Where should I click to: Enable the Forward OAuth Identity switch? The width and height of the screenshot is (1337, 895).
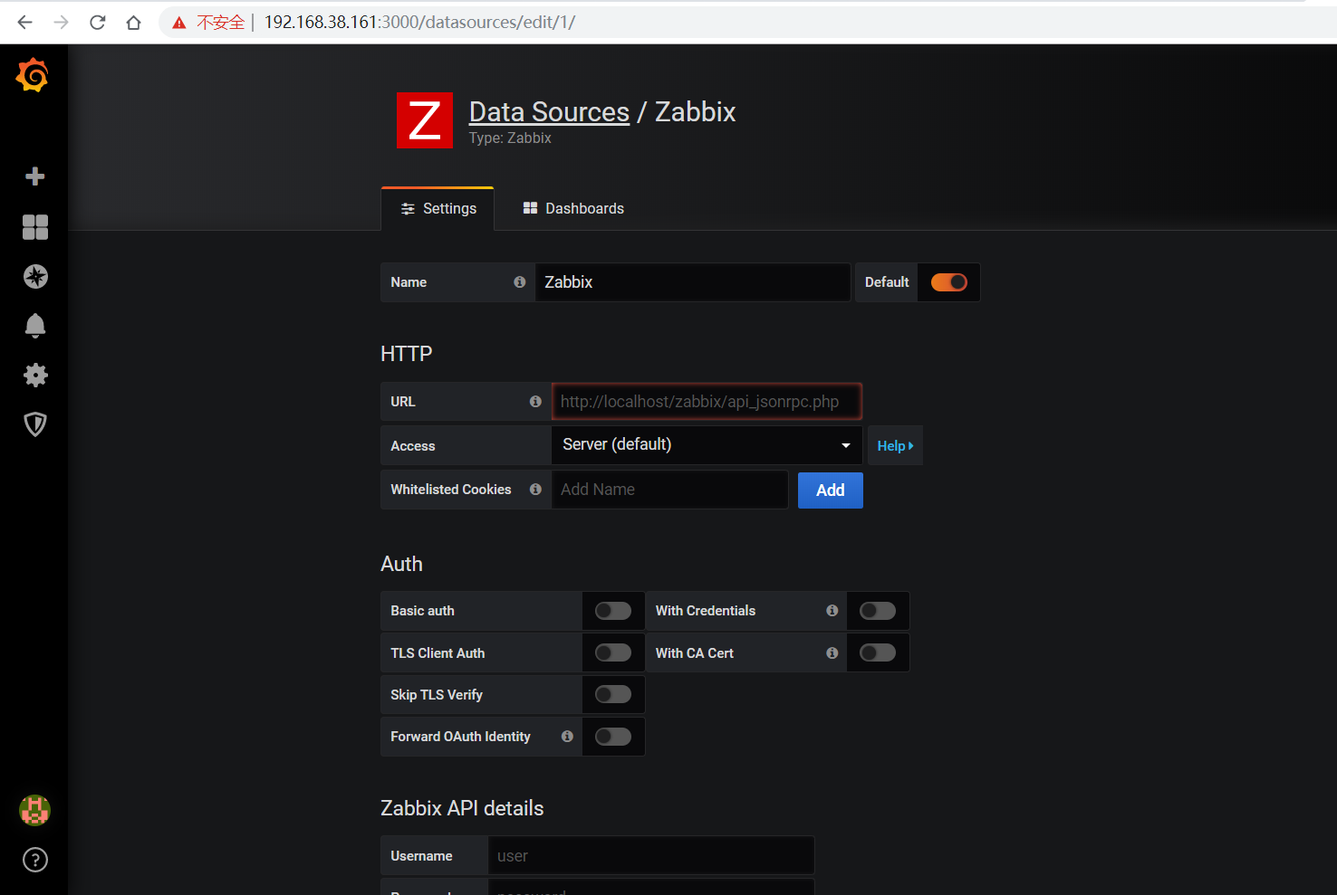click(613, 737)
